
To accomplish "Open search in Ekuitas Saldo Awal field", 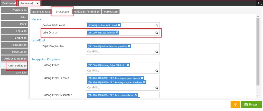I will click(157, 25).
